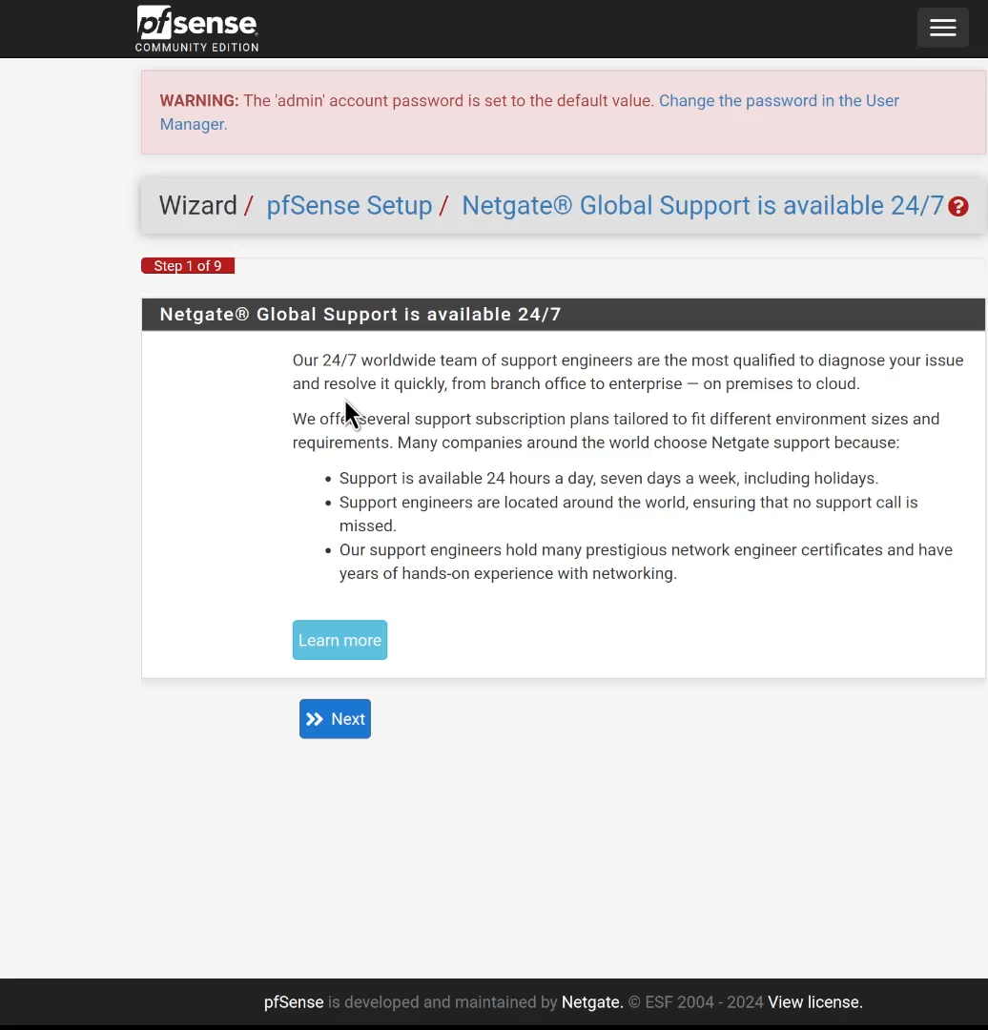Click the 'Wizard' breadcrumb text
The height and width of the screenshot is (1030, 988).
[197, 206]
